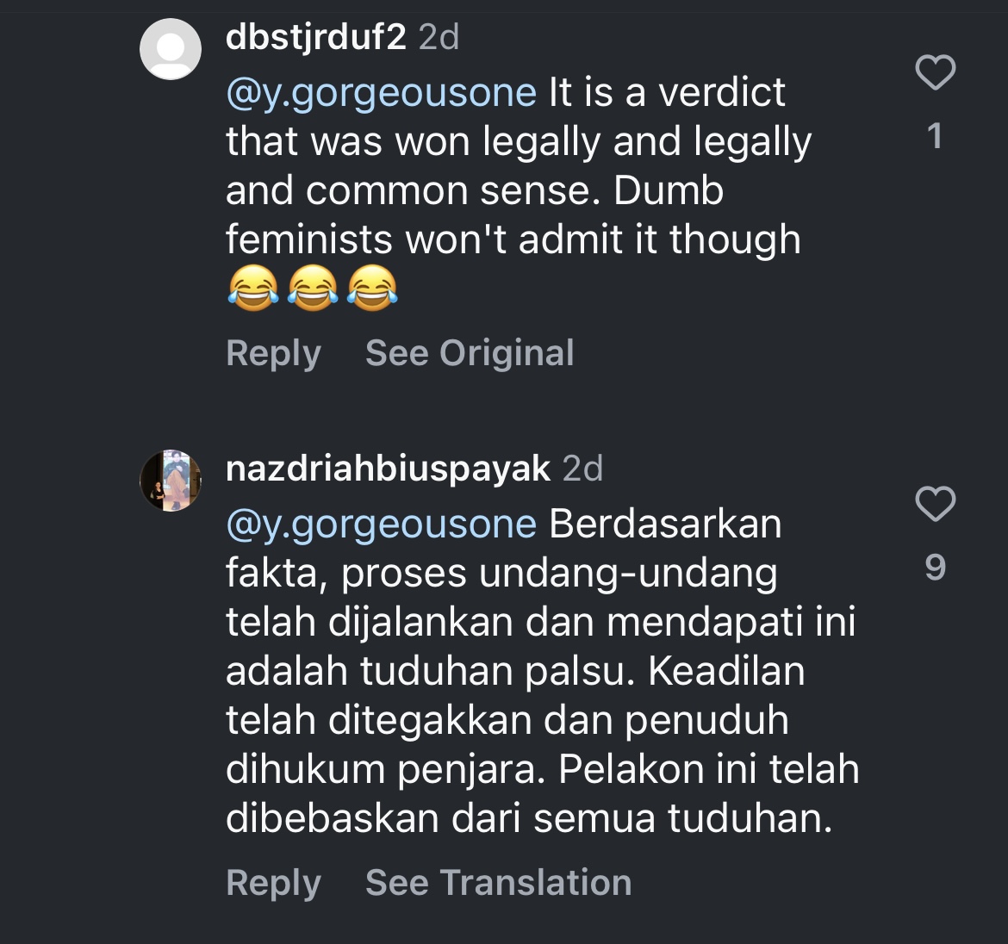This screenshot has height=944, width=1008.
Task: Show the original text via See Original
Action: click(x=470, y=353)
